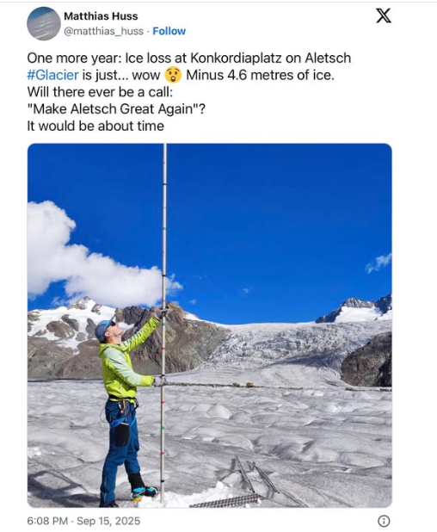Click the Matthias Huss display name
Viewport: 437px width, 532px height.
click(101, 16)
